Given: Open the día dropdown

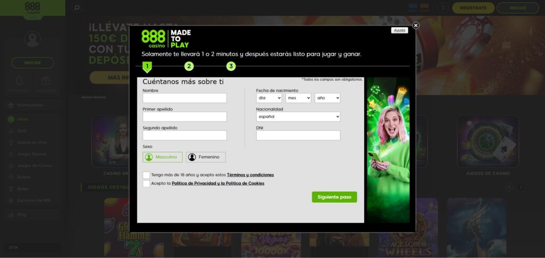Looking at the screenshot, I should [x=269, y=98].
